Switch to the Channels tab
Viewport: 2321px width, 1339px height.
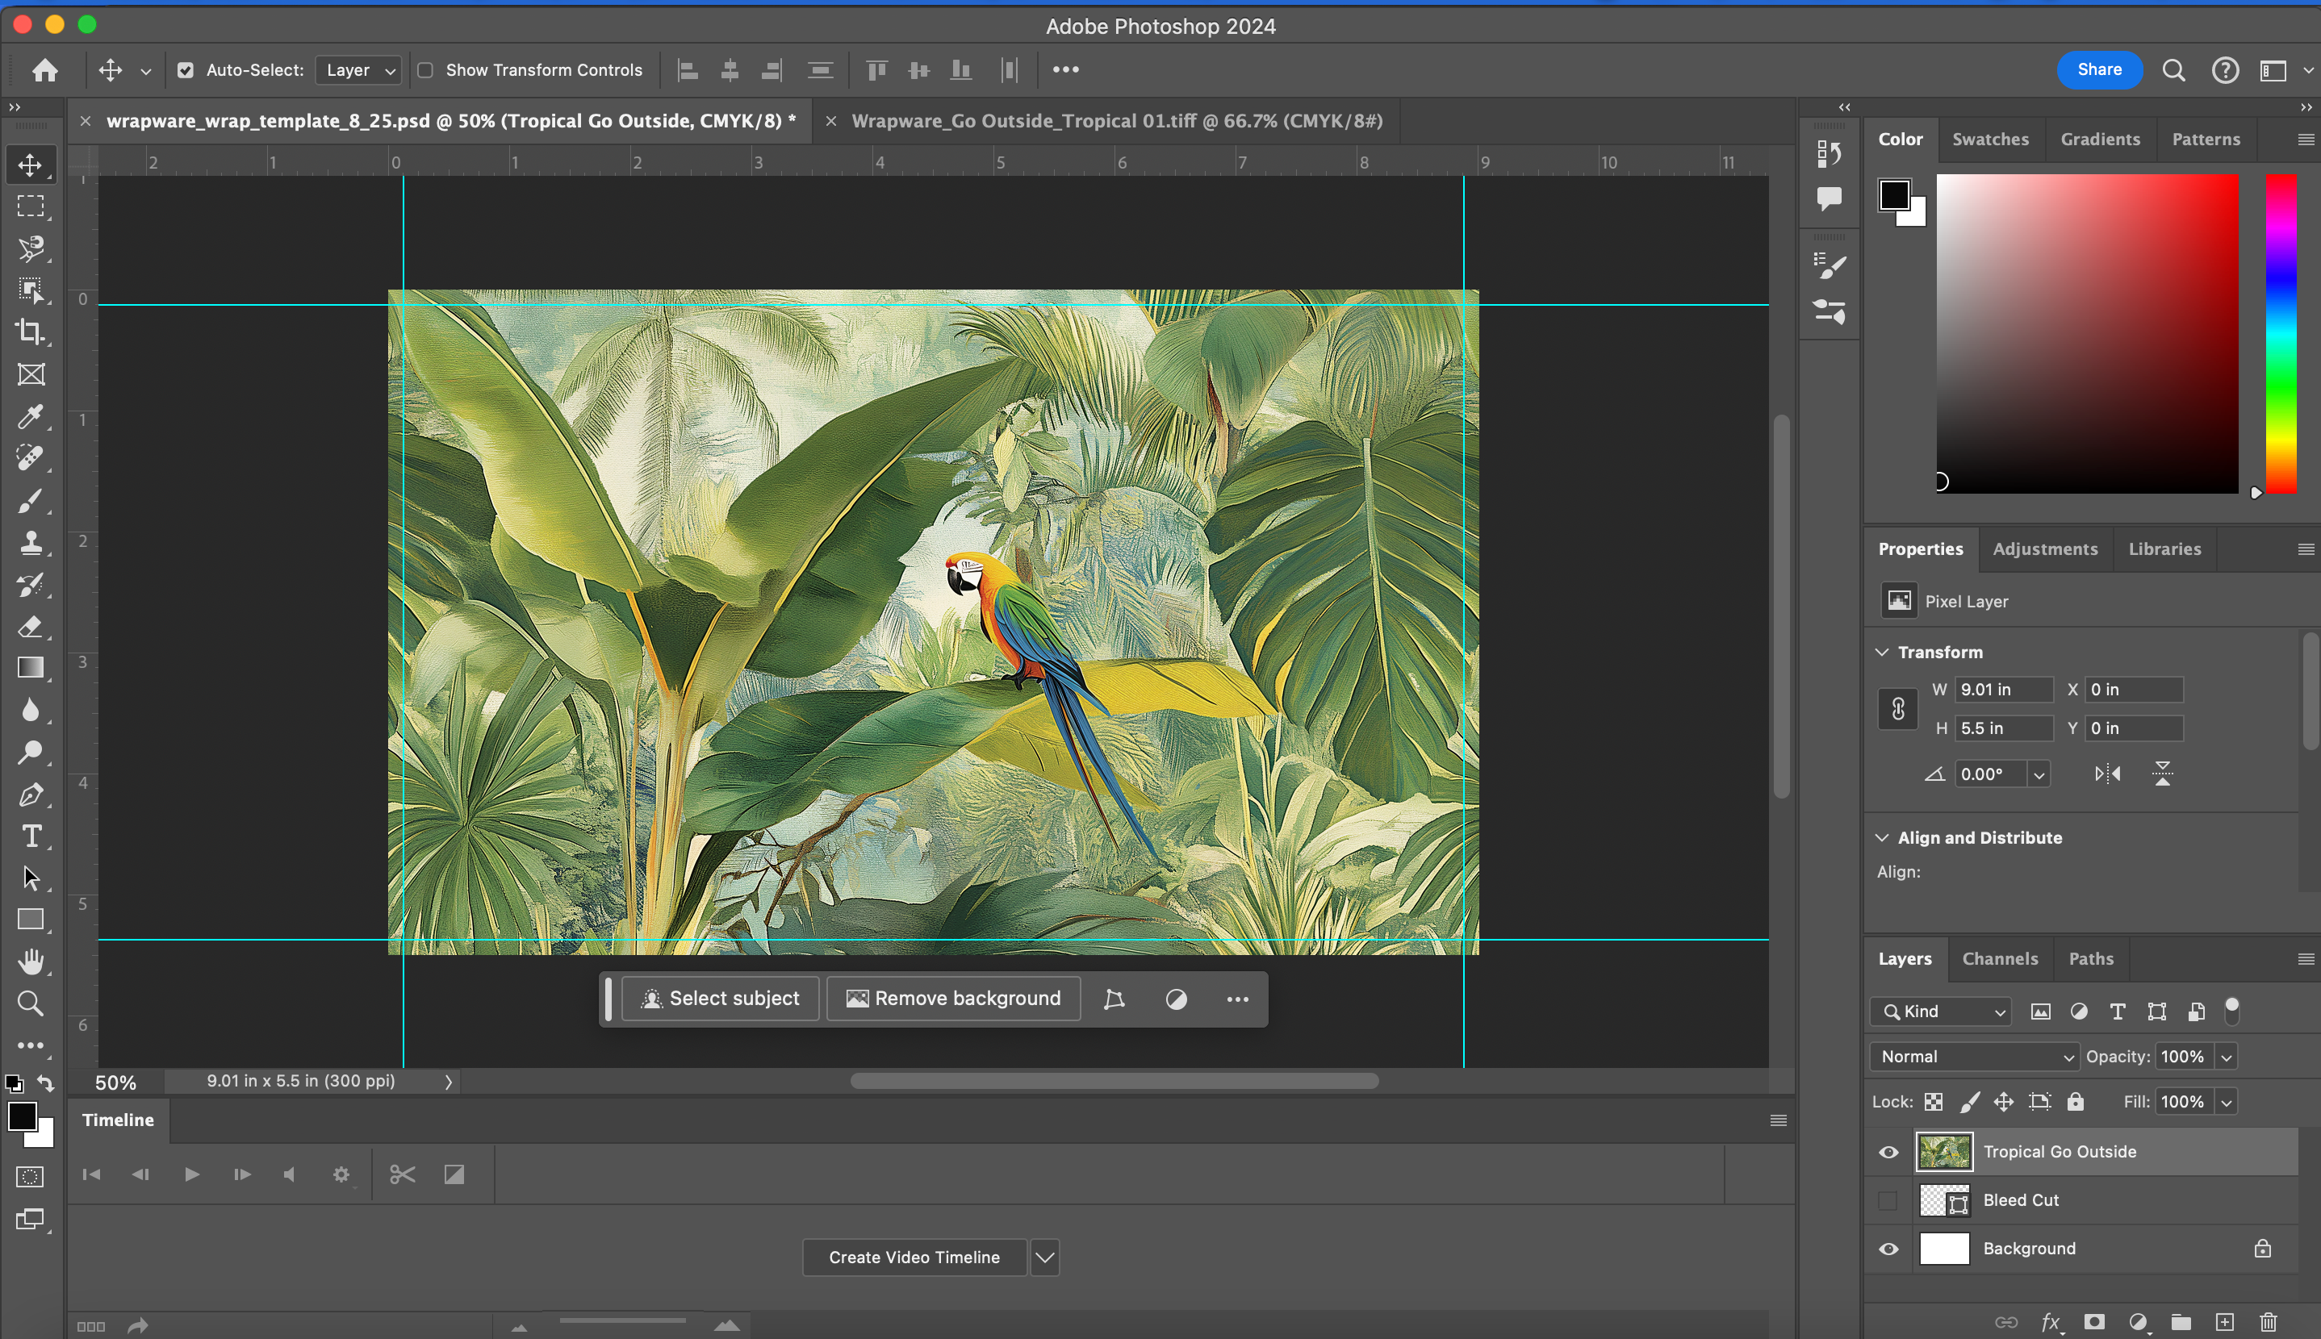(1999, 958)
